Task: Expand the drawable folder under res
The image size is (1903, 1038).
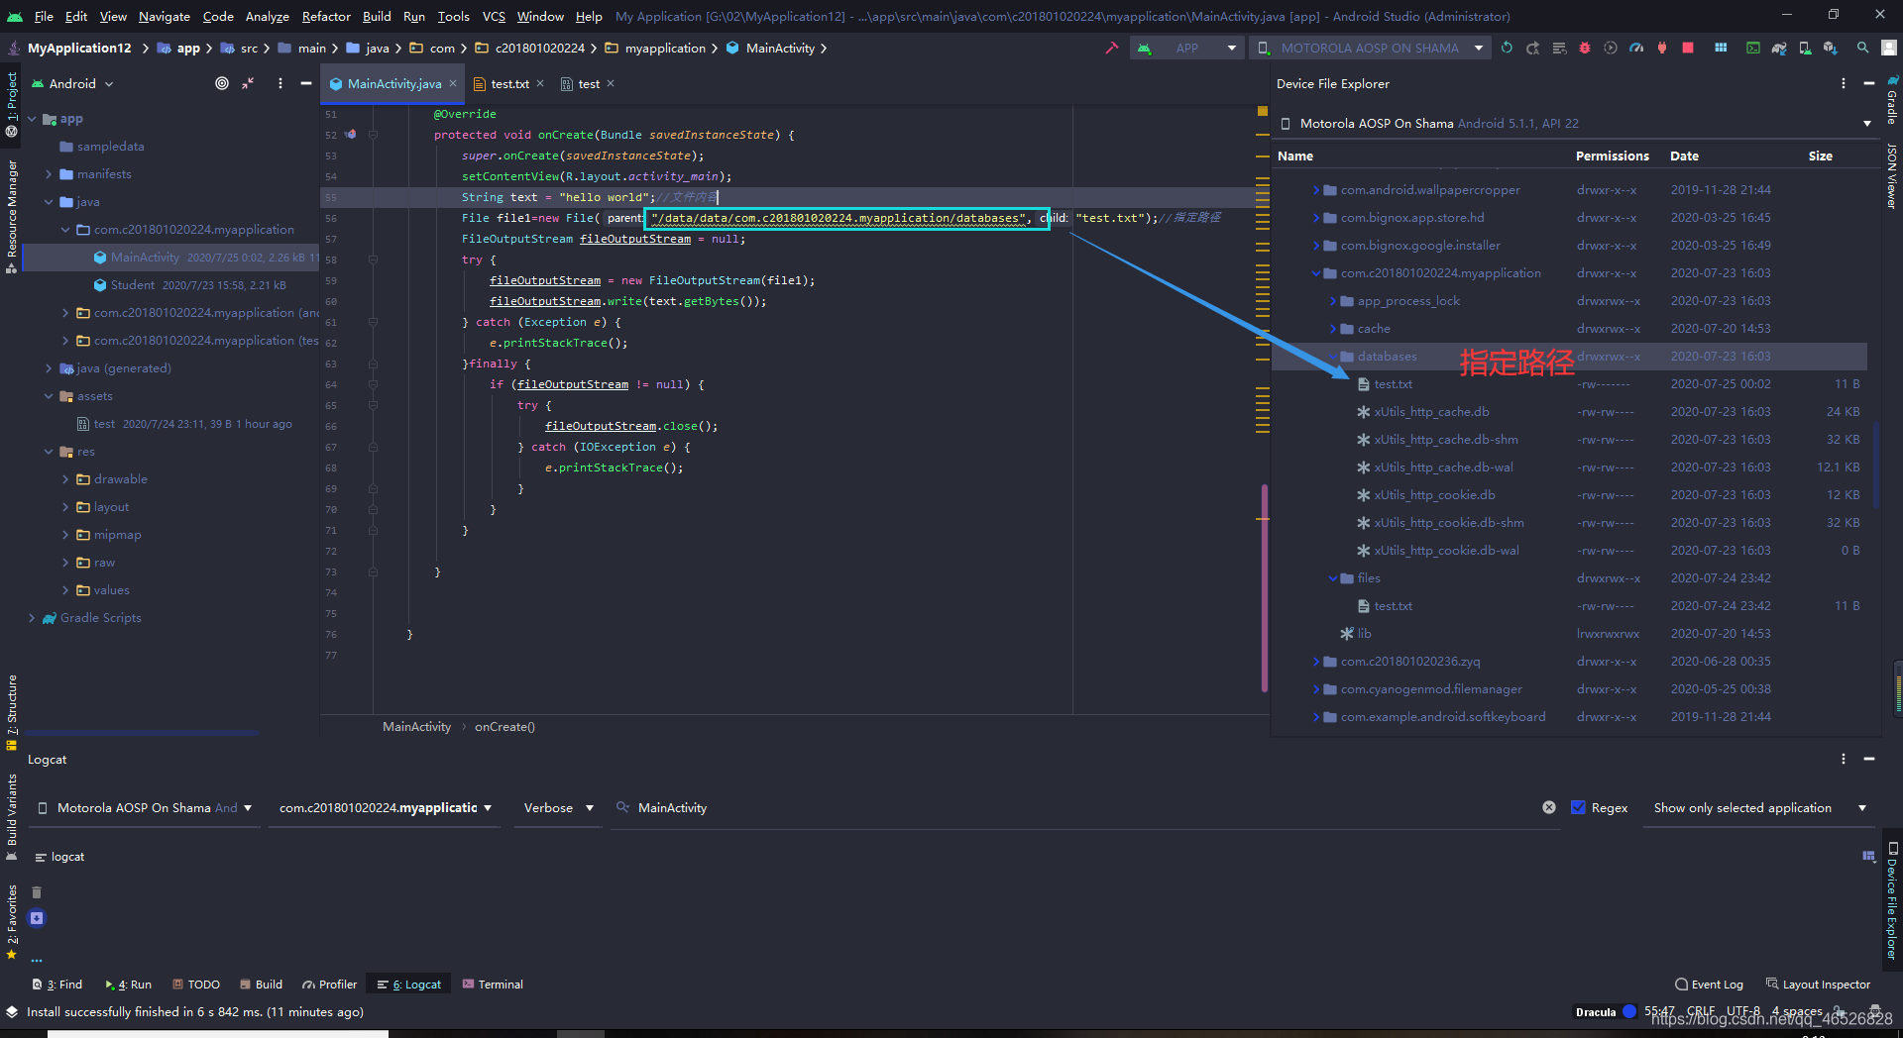Action: tap(65, 479)
